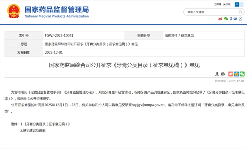Open attachment 1《牙膏分类目录（征求意见稿）》

click(47, 124)
